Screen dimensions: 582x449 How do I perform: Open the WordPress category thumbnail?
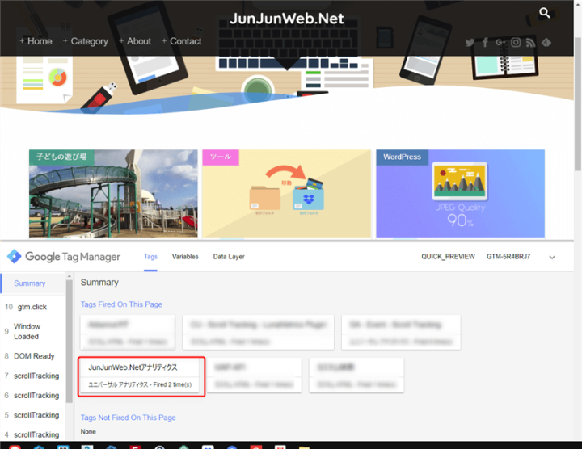[x=460, y=194]
